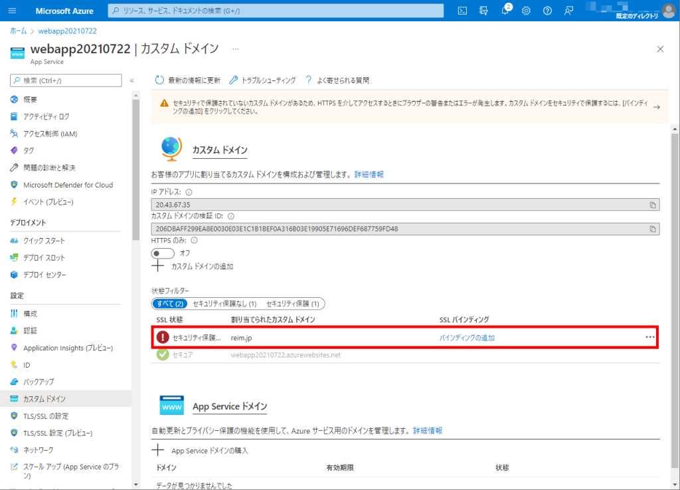
Task: Open the help question mark icon
Action: pyautogui.click(x=547, y=11)
